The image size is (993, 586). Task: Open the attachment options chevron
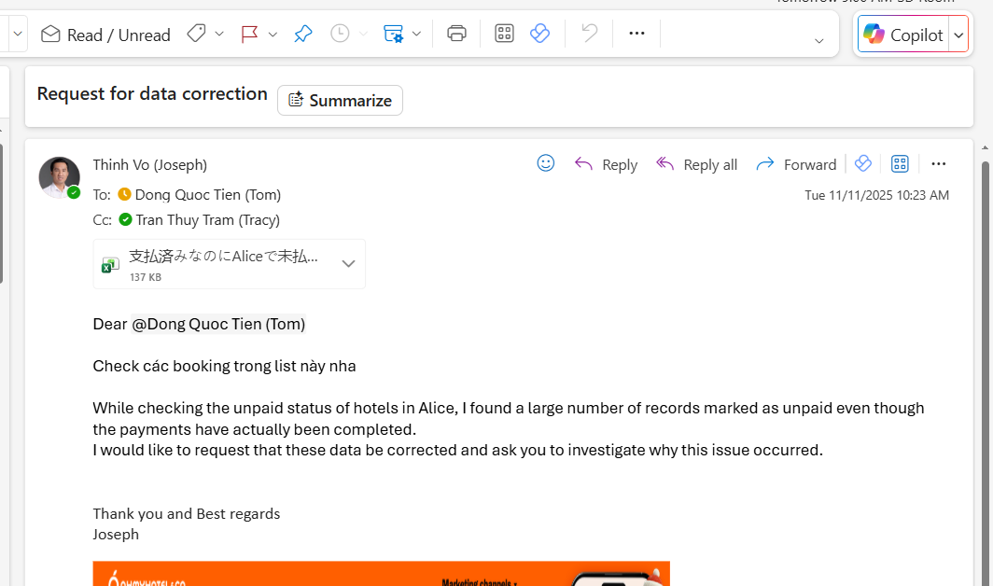coord(348,264)
